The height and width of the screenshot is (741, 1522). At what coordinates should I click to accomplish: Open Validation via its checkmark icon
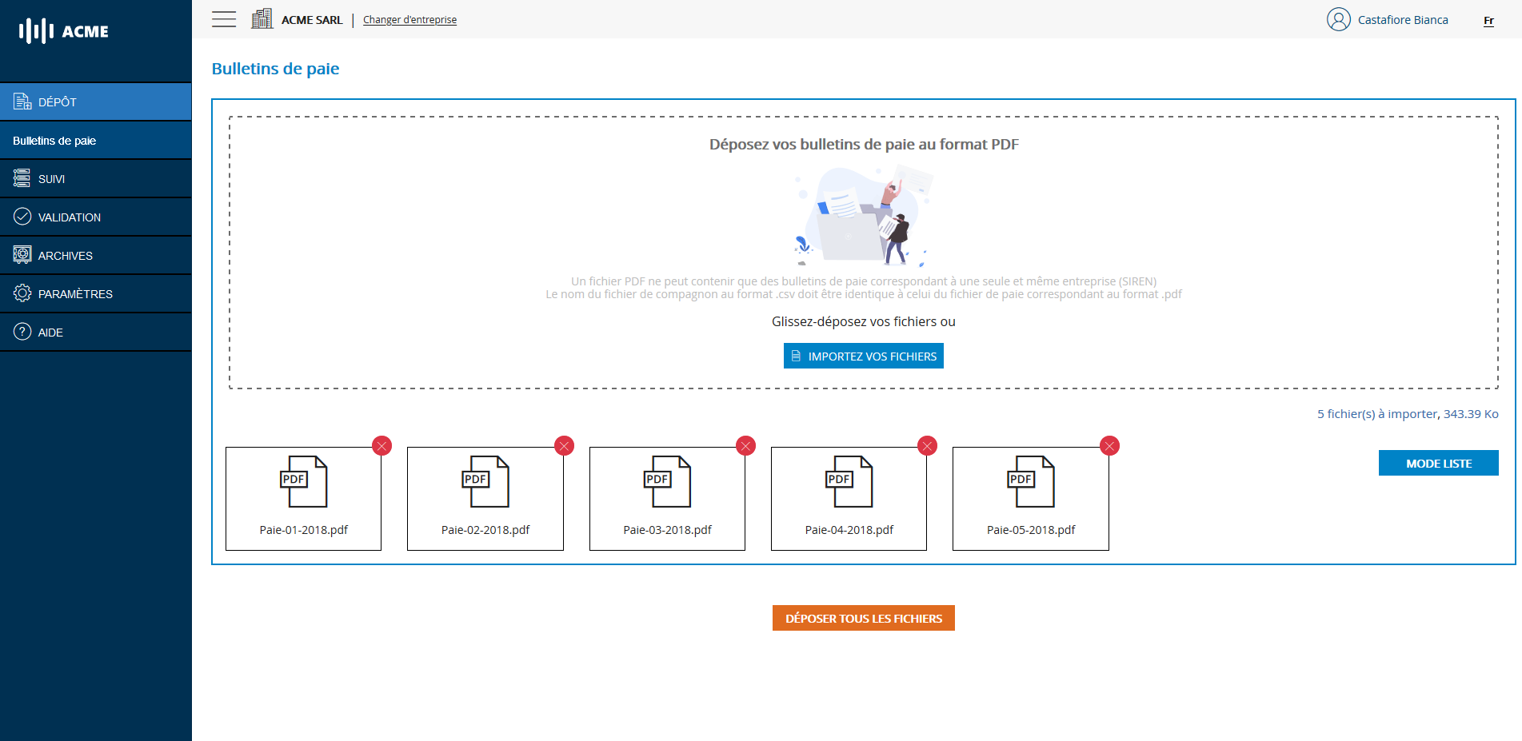[x=21, y=216]
